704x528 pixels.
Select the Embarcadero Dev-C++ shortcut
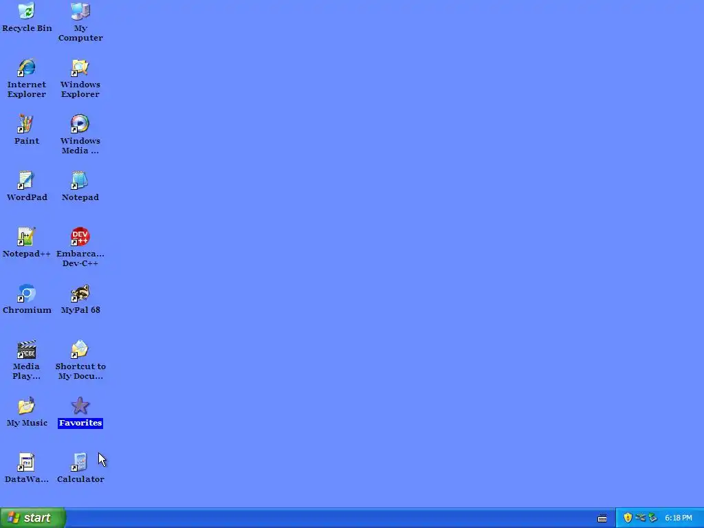click(x=80, y=236)
